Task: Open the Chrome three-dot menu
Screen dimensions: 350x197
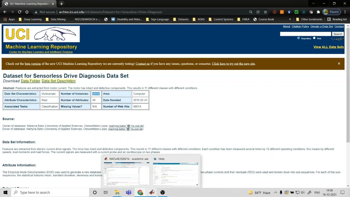Action: [345, 12]
